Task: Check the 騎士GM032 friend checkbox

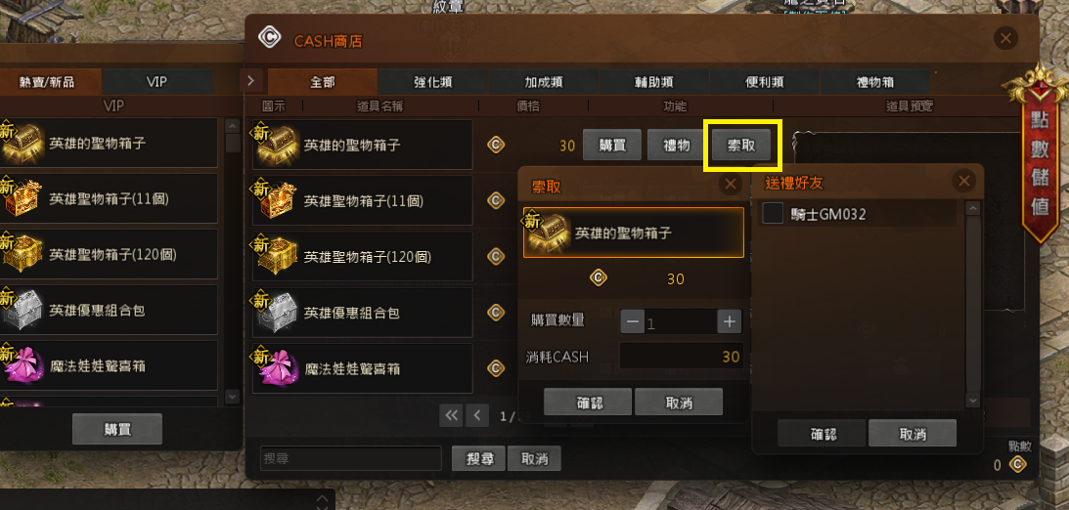Action: click(773, 214)
